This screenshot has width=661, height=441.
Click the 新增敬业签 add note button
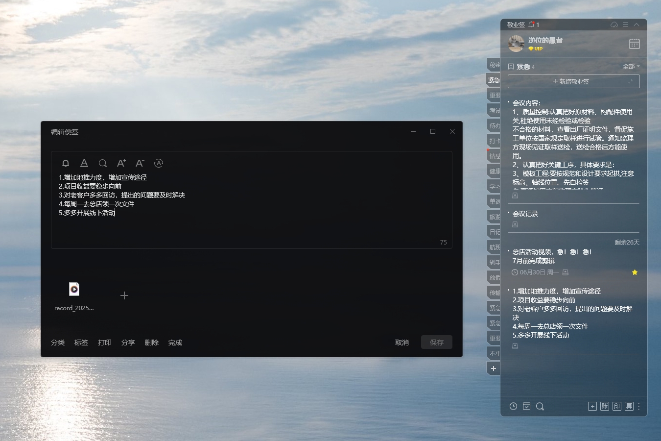573,81
